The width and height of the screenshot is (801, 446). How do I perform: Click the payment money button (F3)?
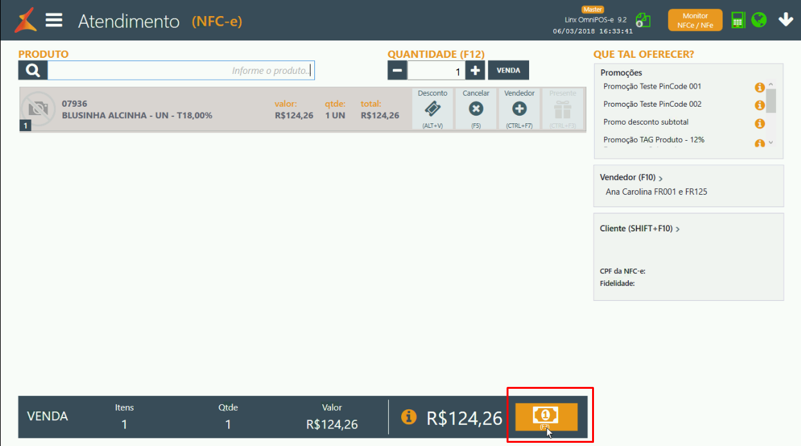pos(546,417)
